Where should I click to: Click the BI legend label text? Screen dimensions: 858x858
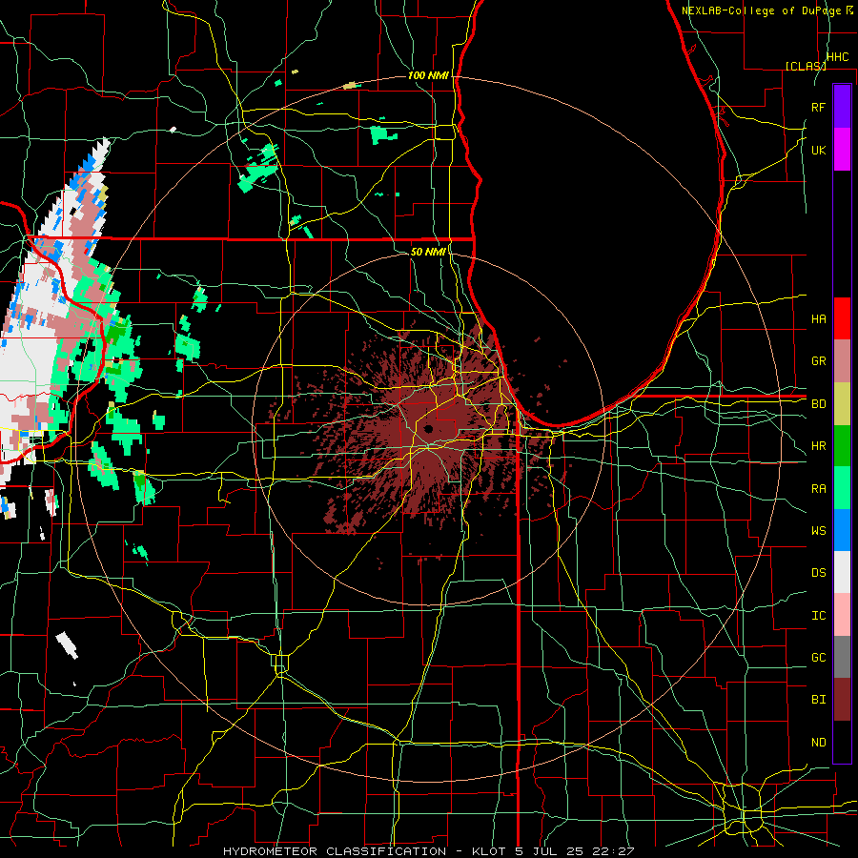[819, 700]
